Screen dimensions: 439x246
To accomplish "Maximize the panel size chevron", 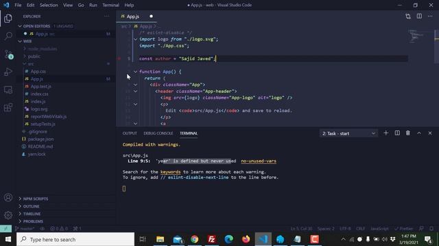I will click(419, 133).
